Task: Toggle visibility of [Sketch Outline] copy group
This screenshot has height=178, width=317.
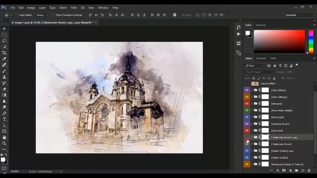Action: coord(247,151)
